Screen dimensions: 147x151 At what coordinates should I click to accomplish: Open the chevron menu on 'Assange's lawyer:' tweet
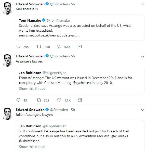[x=142, y=57]
